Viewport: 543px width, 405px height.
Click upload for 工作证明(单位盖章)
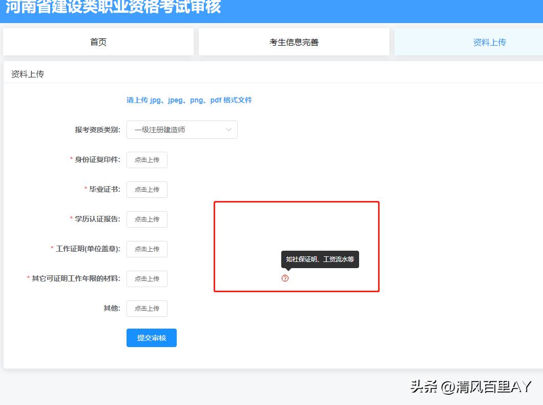147,249
